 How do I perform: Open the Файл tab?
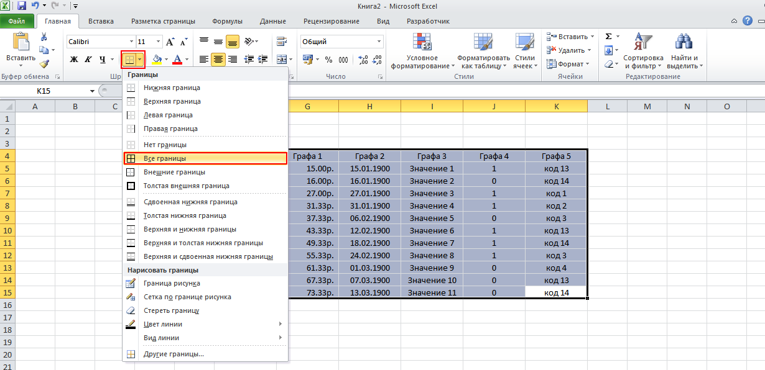click(x=17, y=21)
